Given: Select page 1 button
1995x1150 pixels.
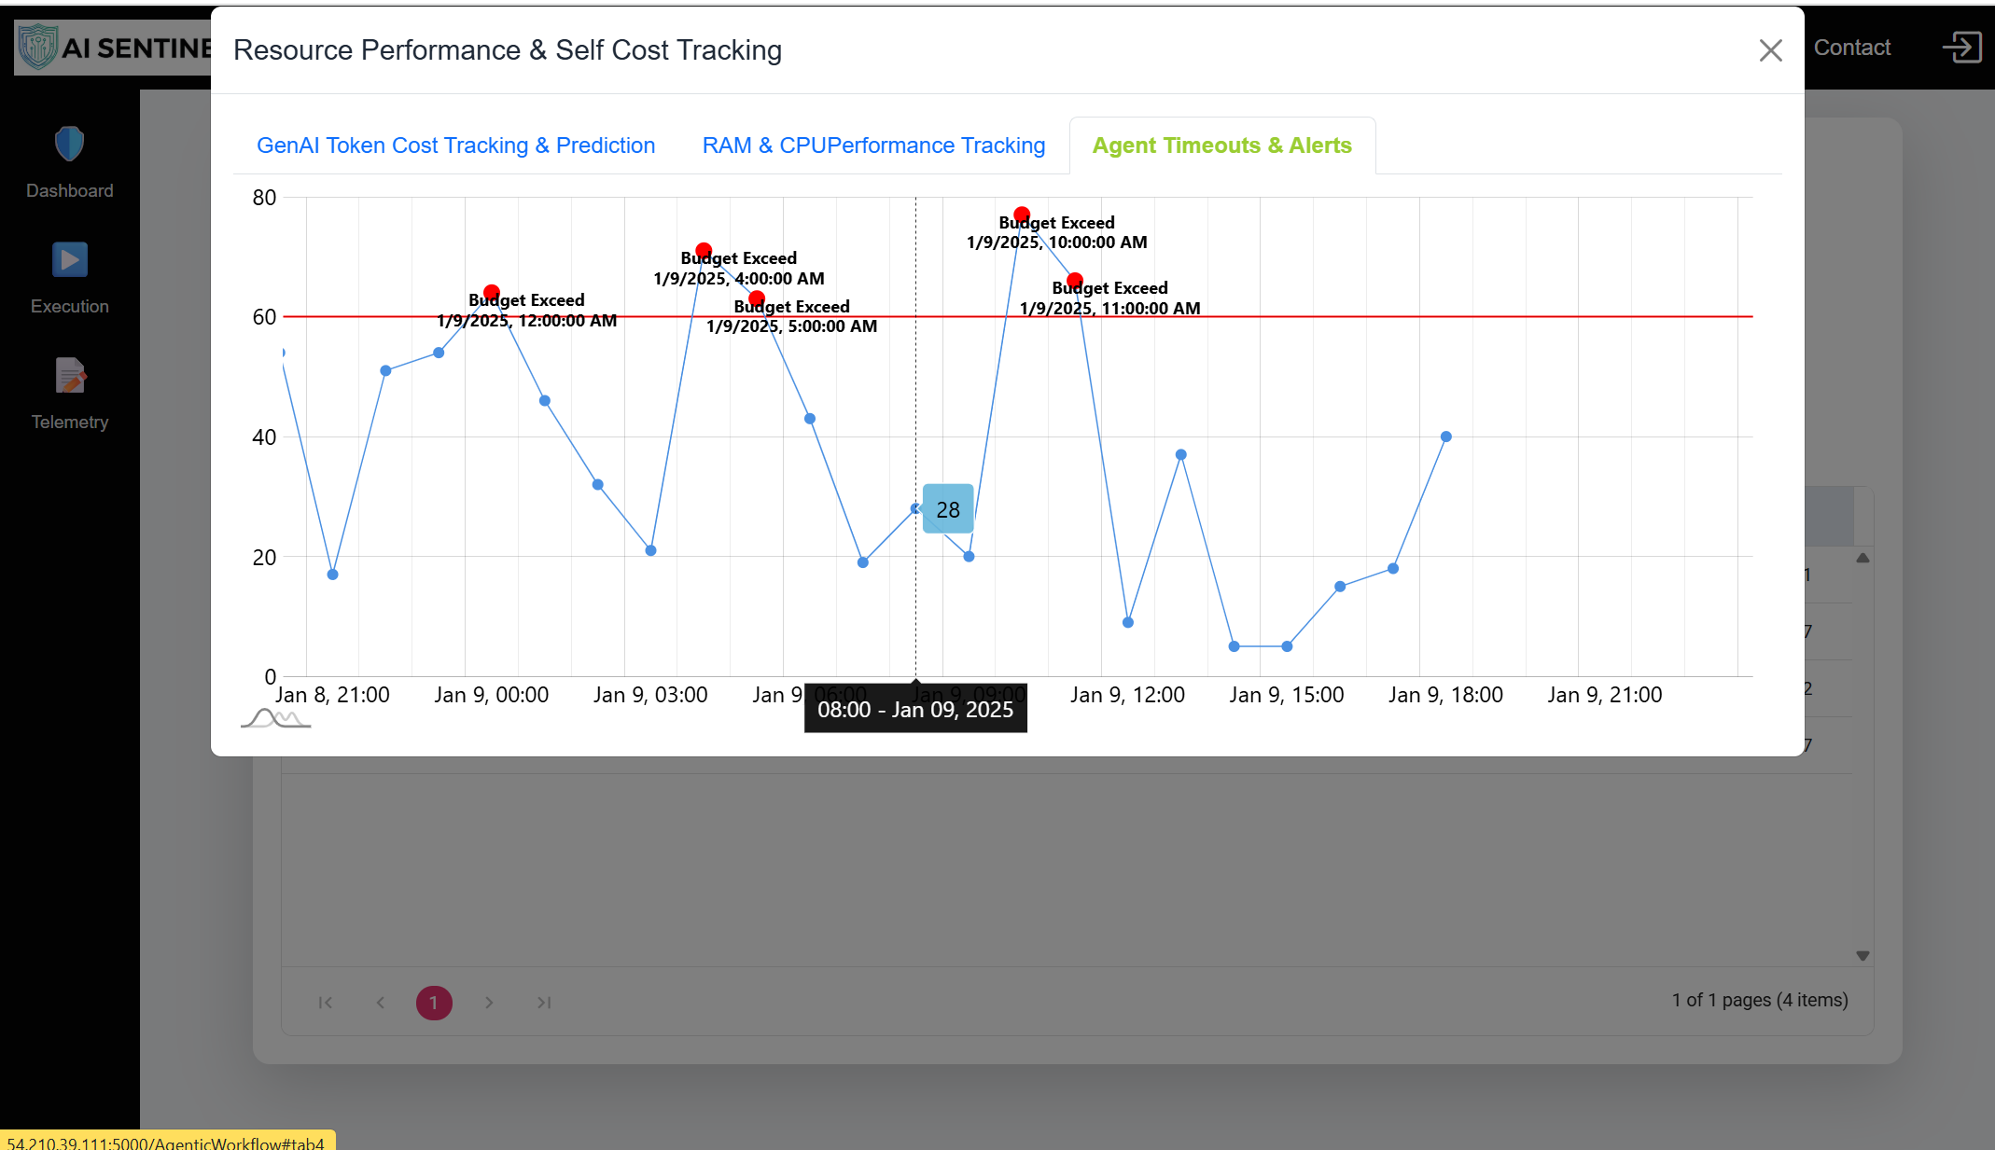Looking at the screenshot, I should pyautogui.click(x=434, y=1003).
